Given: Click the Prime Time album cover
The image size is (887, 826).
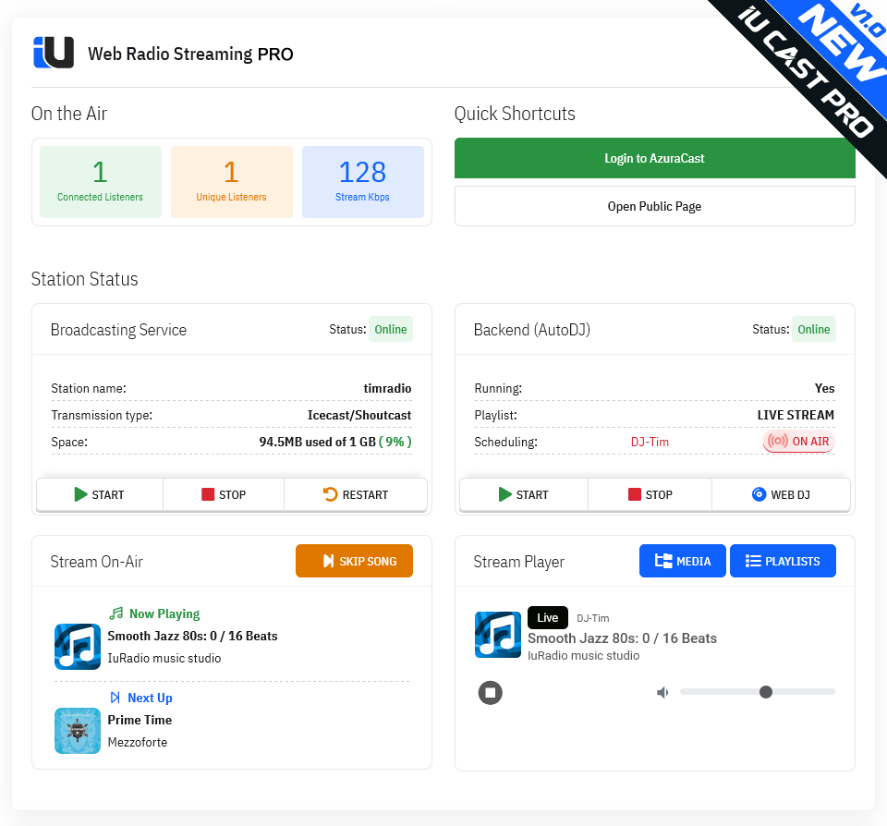Looking at the screenshot, I should [78, 730].
